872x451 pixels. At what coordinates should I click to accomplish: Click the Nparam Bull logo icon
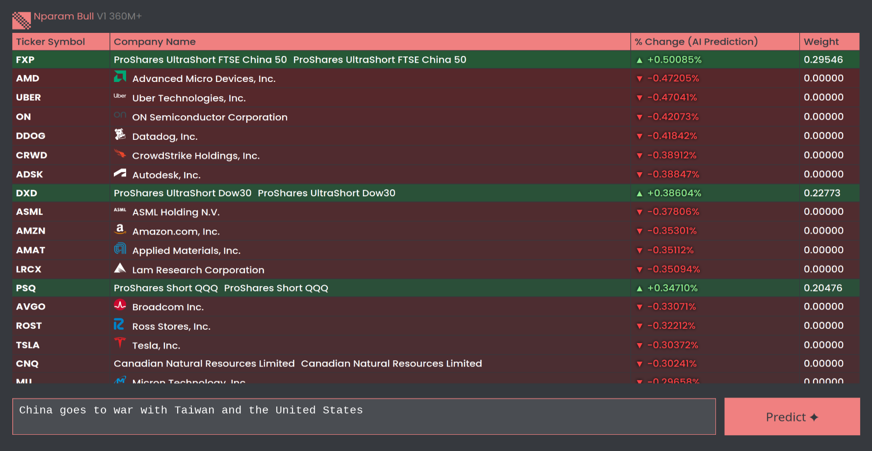click(x=22, y=20)
